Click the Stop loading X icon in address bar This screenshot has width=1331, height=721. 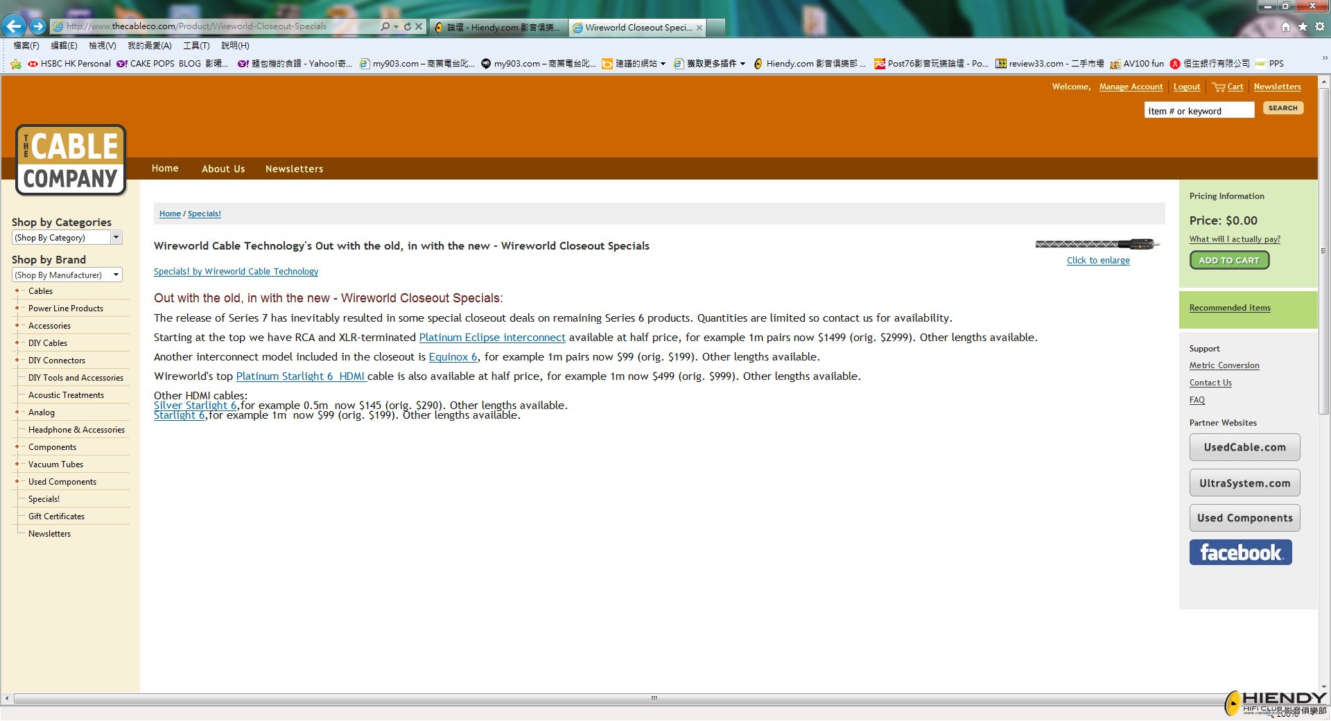click(419, 26)
